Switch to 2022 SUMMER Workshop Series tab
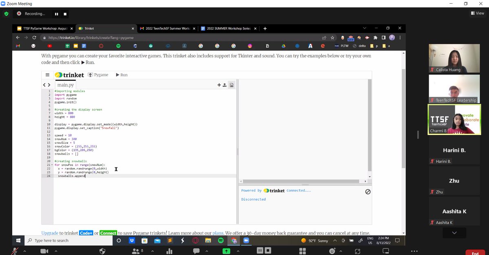This screenshot has width=489, height=255. [228, 29]
